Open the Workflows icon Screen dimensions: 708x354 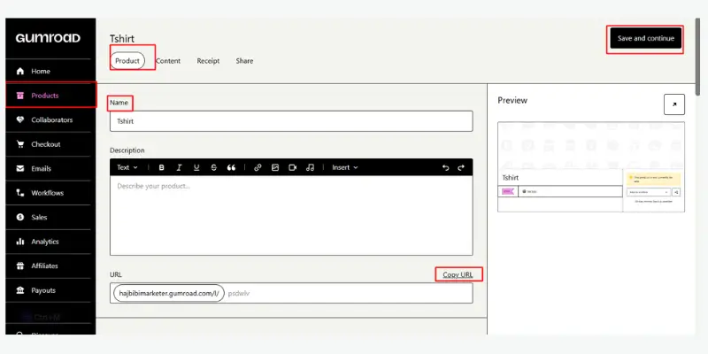point(19,193)
